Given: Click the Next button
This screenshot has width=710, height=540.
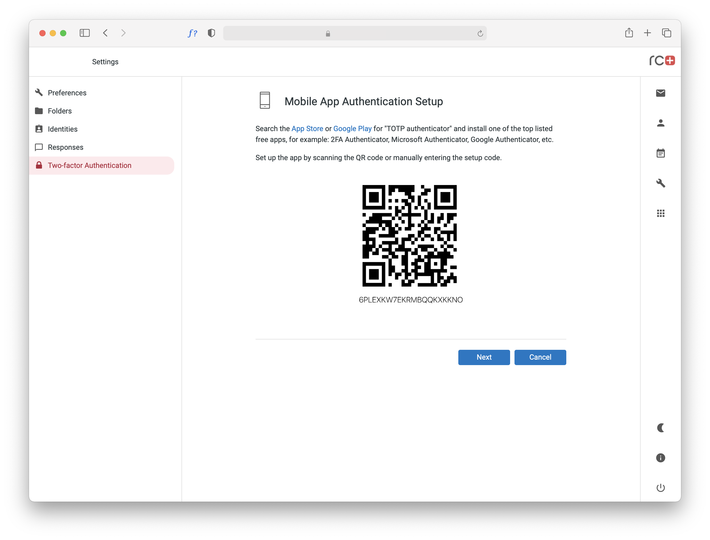Looking at the screenshot, I should [484, 357].
